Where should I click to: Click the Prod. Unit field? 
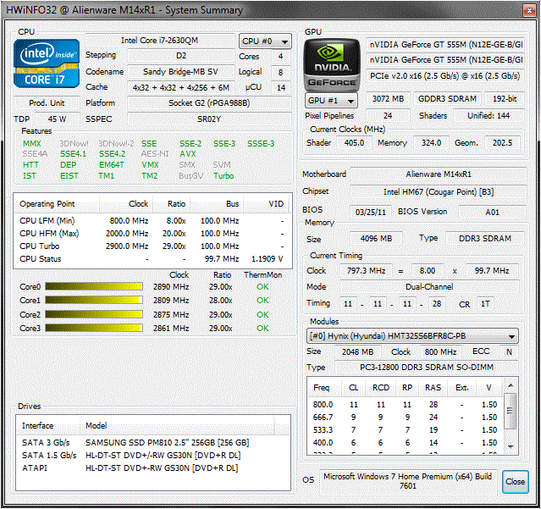tap(47, 102)
